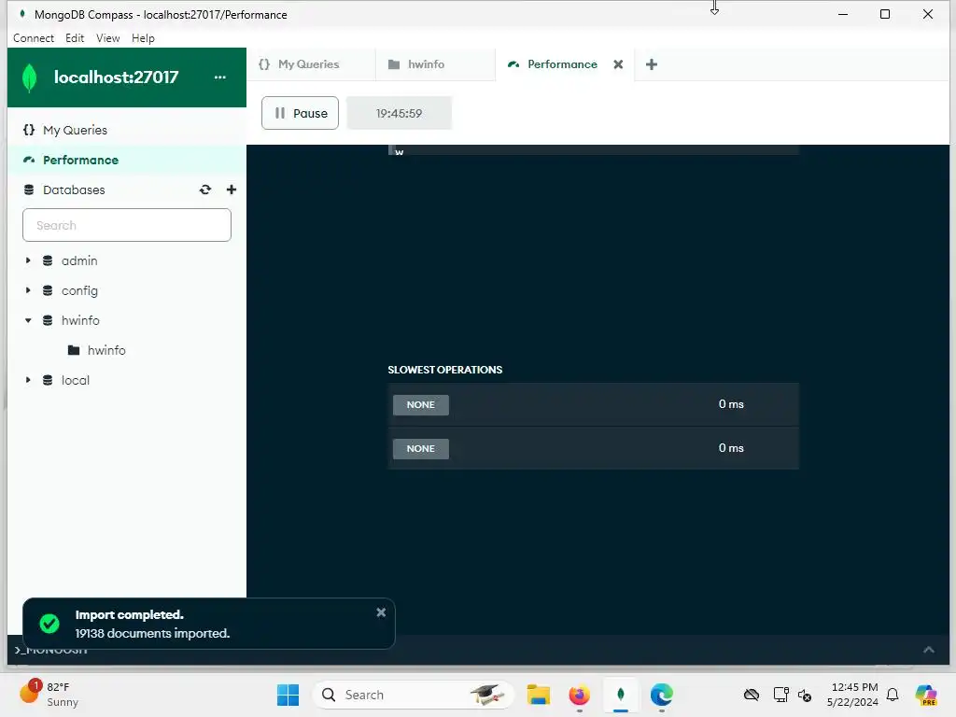This screenshot has height=717, width=956.
Task: Open the localhost:27017 connection options menu
Action: point(219,77)
